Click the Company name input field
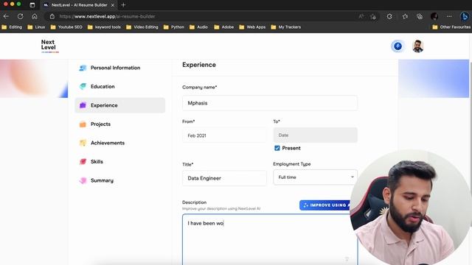The width and height of the screenshot is (472, 265). click(x=270, y=103)
